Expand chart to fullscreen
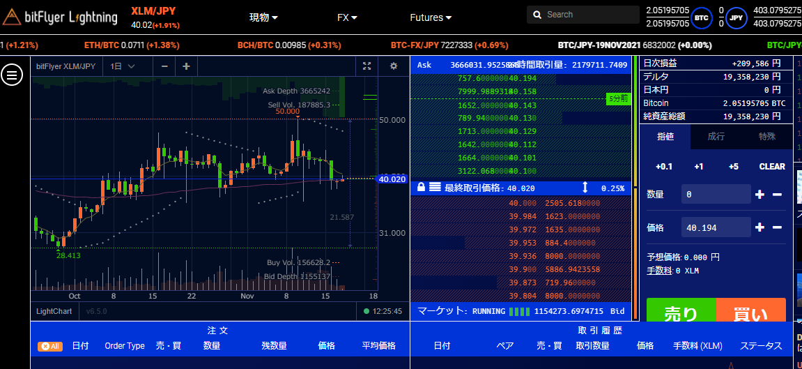This screenshot has height=369, width=802. pyautogui.click(x=367, y=66)
